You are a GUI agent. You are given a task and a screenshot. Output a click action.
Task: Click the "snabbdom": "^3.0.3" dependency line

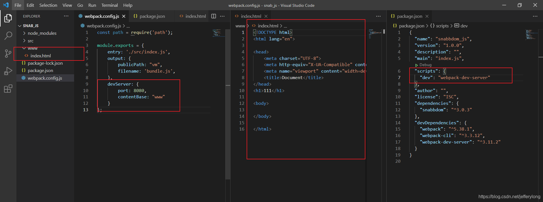(446, 110)
